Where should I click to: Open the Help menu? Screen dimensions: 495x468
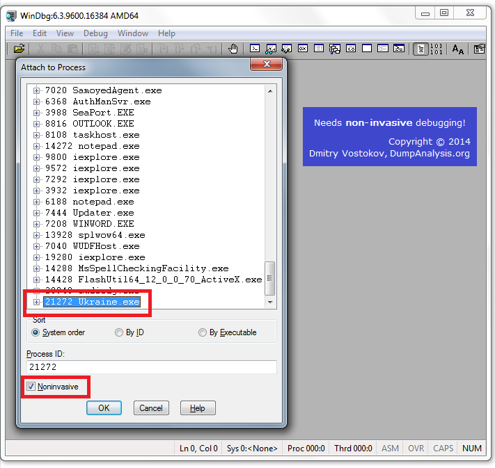[166, 33]
